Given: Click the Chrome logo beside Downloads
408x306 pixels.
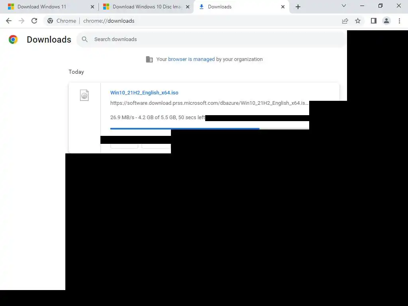Looking at the screenshot, I should (13, 39).
